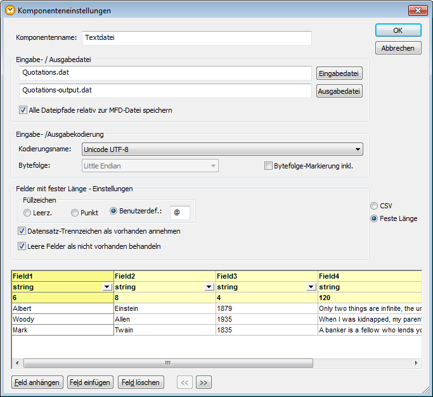
Task: Expand the Field1 string type dropdown
Action: pyautogui.click(x=107, y=287)
